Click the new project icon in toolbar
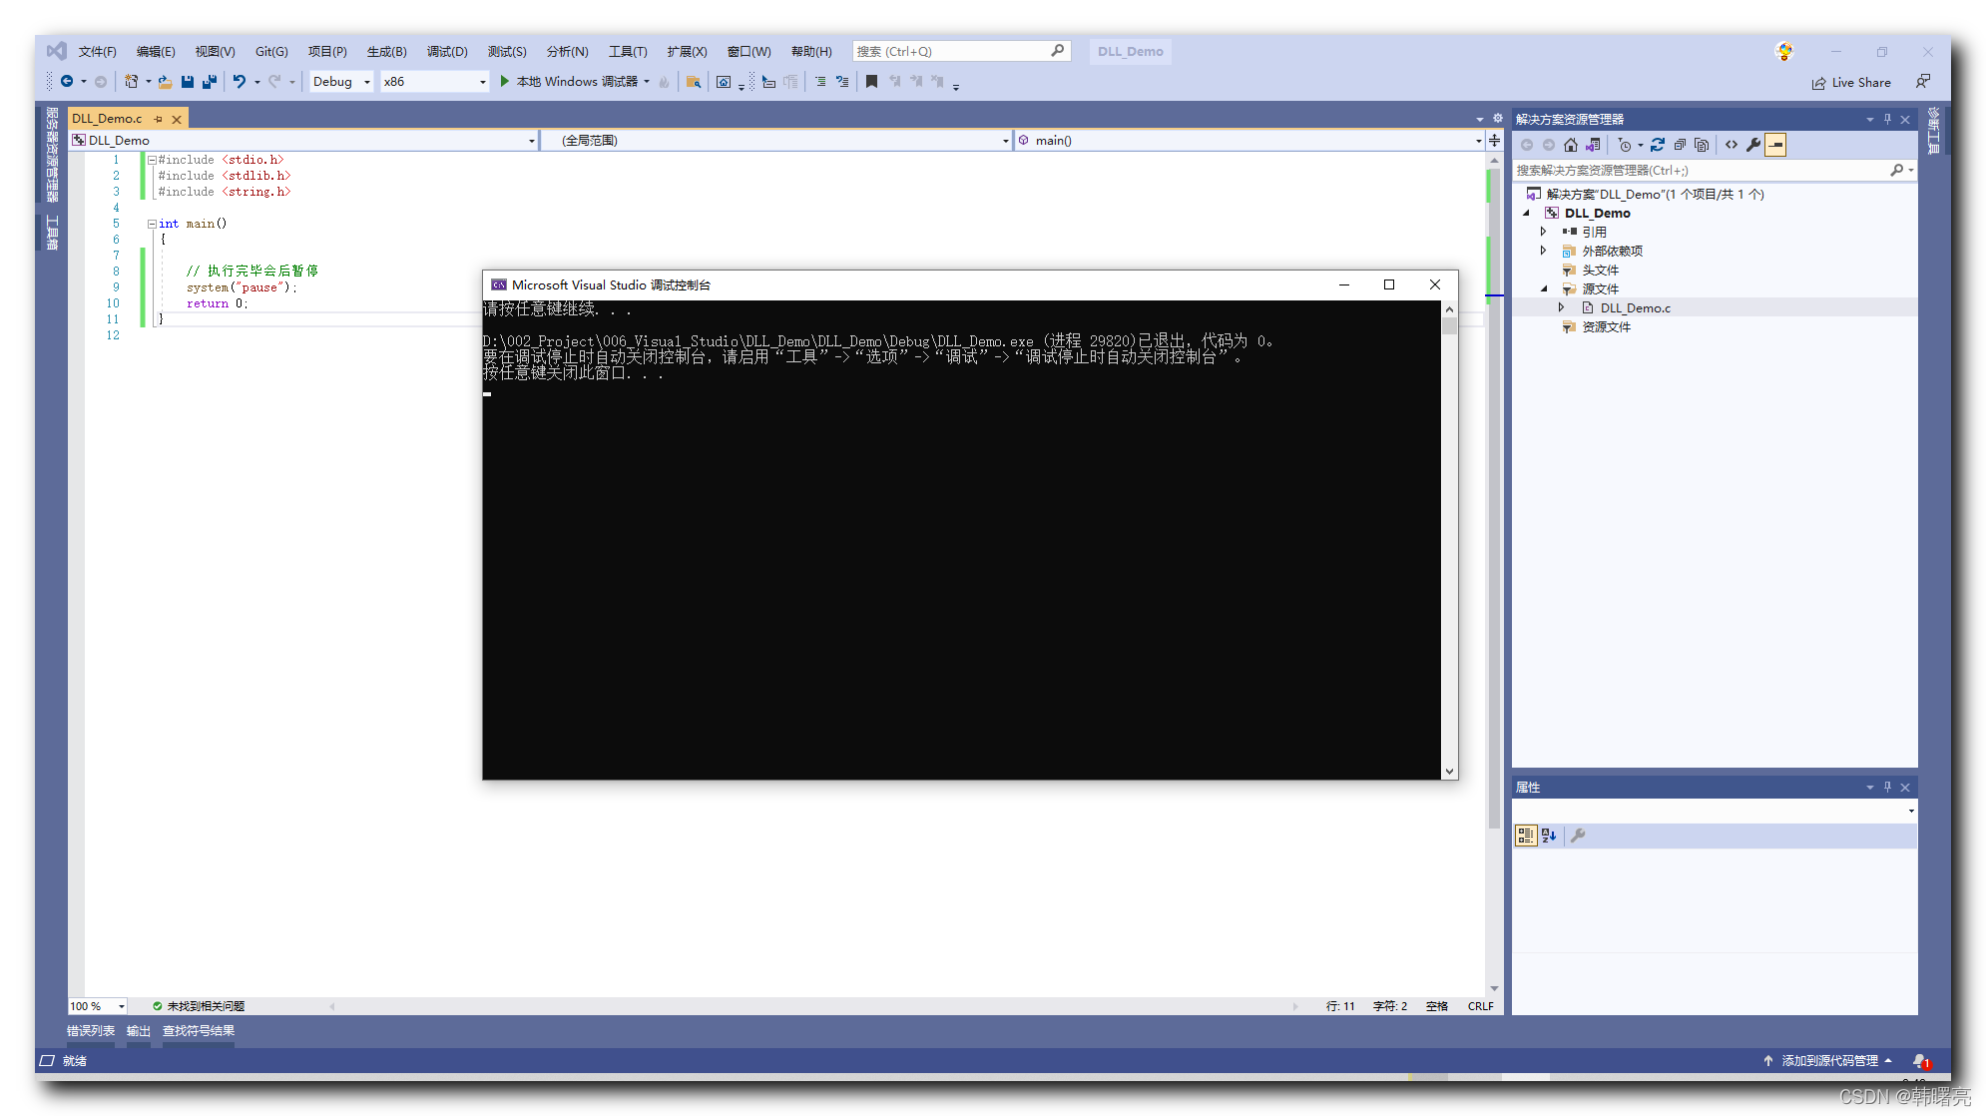This screenshot has width=1986, height=1116. point(131,82)
